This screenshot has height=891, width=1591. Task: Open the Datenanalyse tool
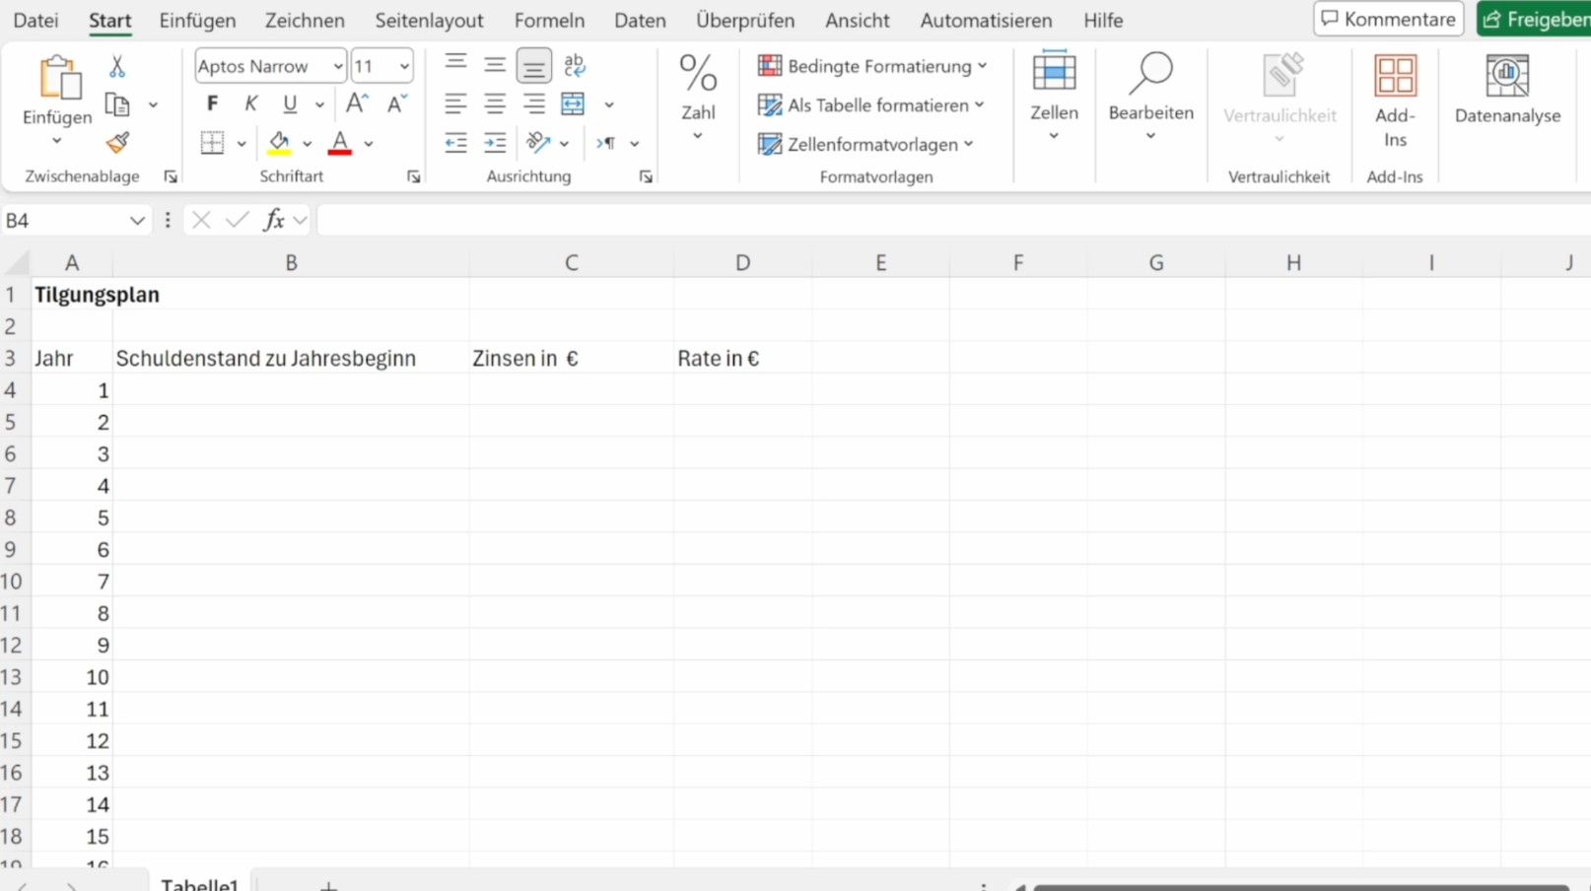(x=1506, y=90)
